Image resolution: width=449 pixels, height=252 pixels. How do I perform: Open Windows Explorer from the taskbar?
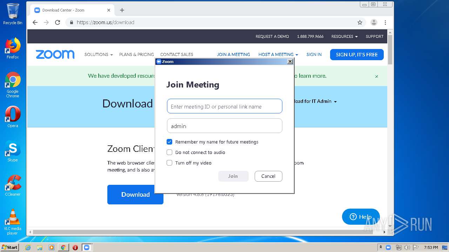click(x=40, y=247)
